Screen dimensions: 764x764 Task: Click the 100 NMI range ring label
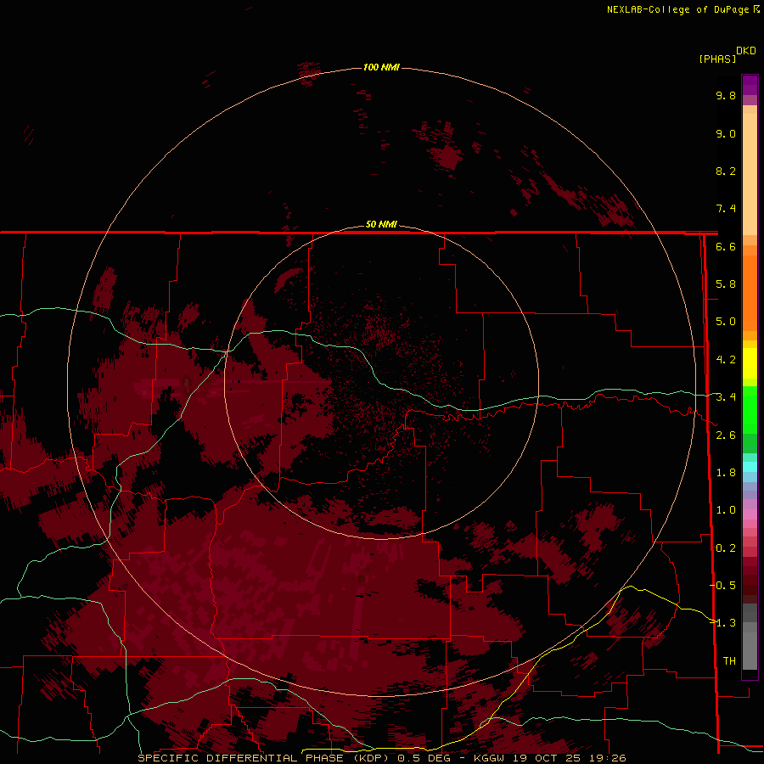(381, 67)
